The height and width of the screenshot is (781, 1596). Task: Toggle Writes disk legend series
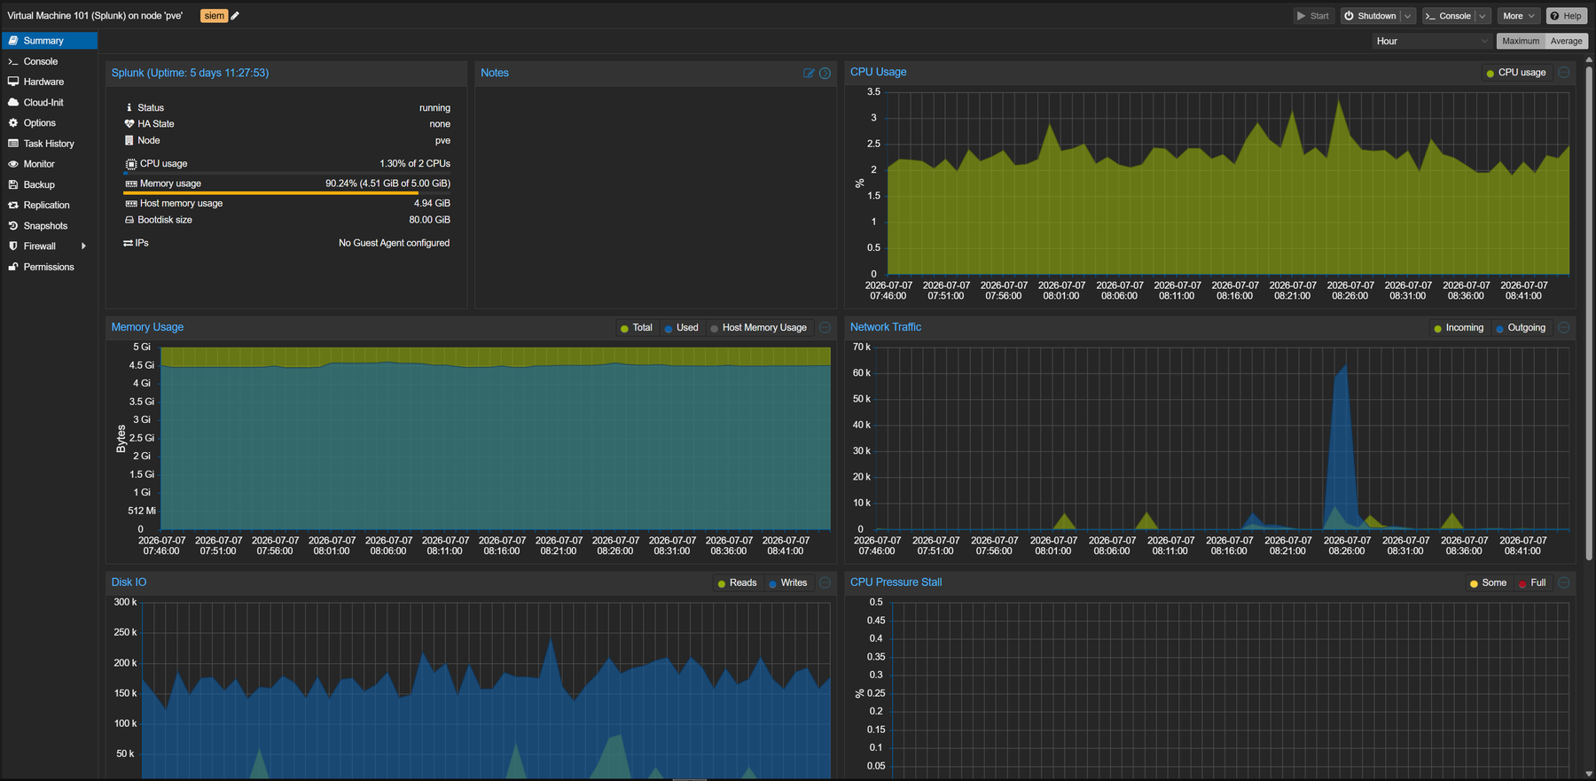788,583
